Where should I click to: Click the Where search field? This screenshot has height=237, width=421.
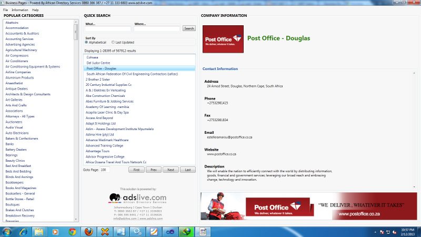[157, 29]
